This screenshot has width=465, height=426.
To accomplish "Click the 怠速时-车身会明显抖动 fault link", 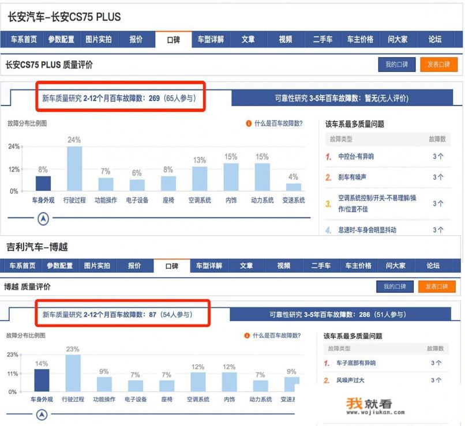I will [x=367, y=230].
